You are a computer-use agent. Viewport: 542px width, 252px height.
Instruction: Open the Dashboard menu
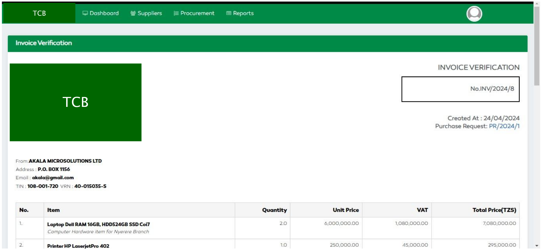[x=101, y=13]
